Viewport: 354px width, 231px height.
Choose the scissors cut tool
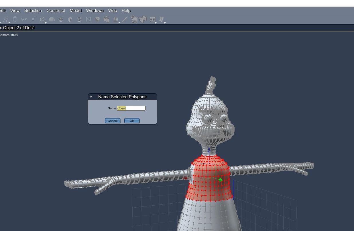24,19
